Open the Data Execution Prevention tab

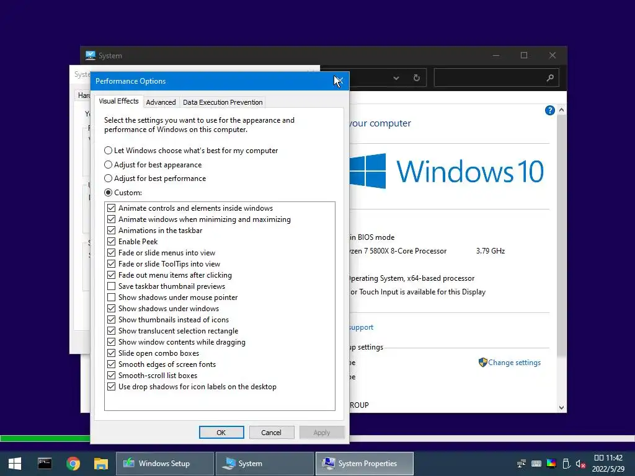[223, 102]
